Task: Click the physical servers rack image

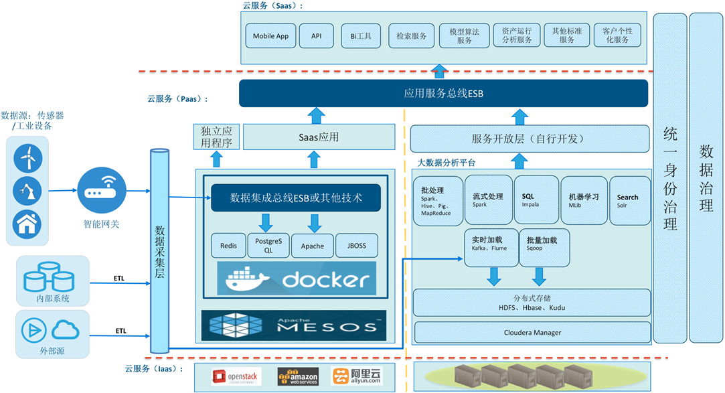Action: [523, 376]
